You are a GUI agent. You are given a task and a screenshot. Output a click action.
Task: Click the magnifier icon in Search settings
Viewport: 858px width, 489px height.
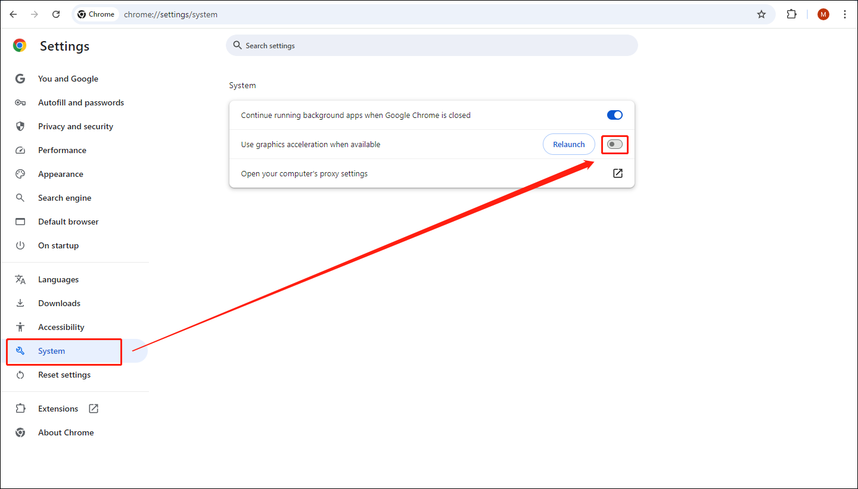coord(237,45)
